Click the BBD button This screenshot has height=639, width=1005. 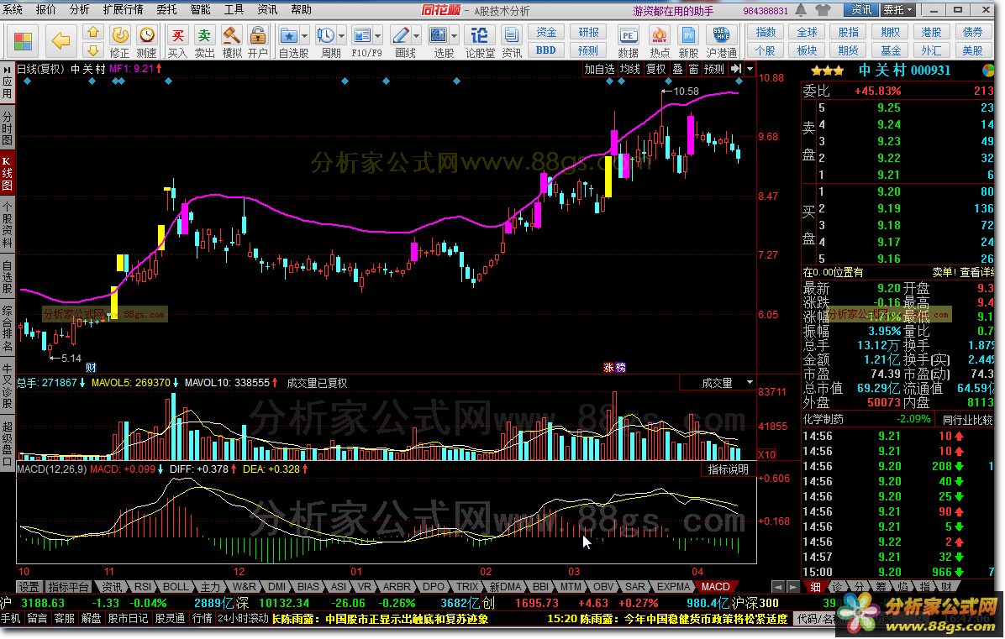point(546,50)
